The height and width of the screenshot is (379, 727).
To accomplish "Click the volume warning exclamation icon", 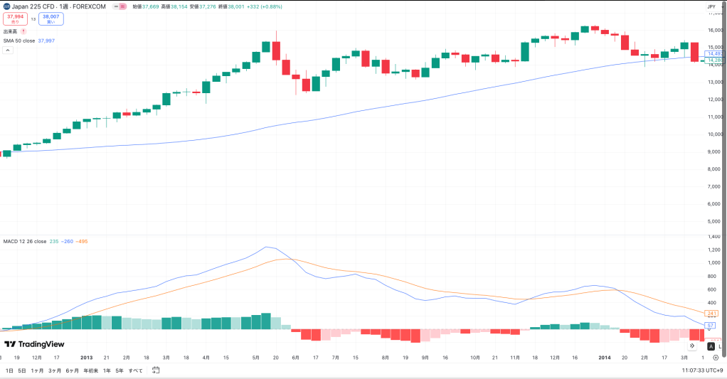I will (23, 31).
